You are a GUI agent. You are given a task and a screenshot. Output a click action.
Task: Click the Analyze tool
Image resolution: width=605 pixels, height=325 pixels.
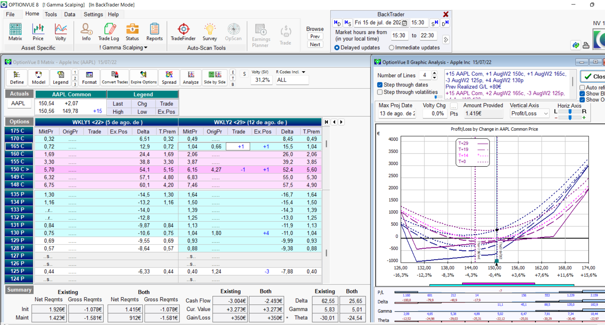(191, 77)
